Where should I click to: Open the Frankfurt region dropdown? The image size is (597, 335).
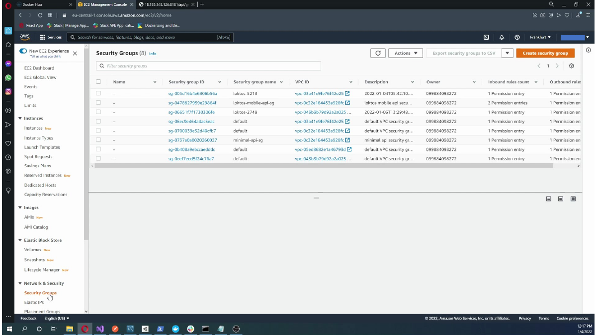click(x=540, y=37)
